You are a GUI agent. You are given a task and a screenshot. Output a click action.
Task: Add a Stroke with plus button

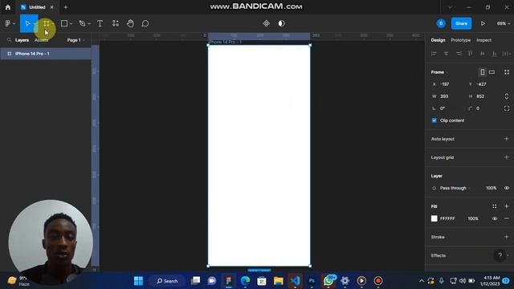coord(507,237)
